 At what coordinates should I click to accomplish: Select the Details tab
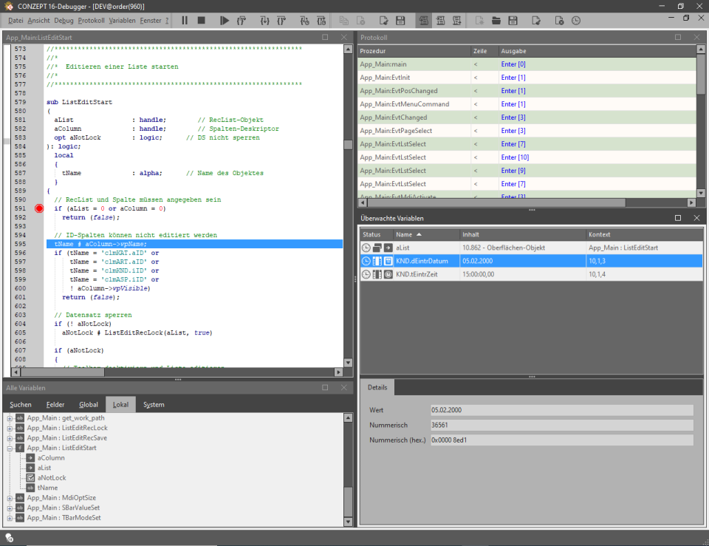coord(377,387)
